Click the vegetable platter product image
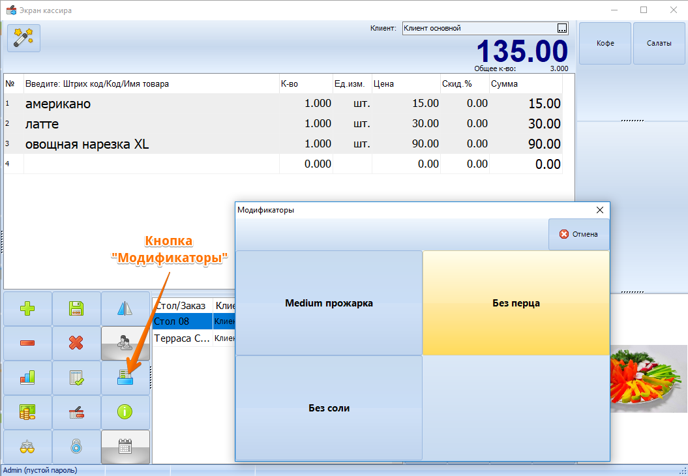The width and height of the screenshot is (688, 476). pos(649,379)
